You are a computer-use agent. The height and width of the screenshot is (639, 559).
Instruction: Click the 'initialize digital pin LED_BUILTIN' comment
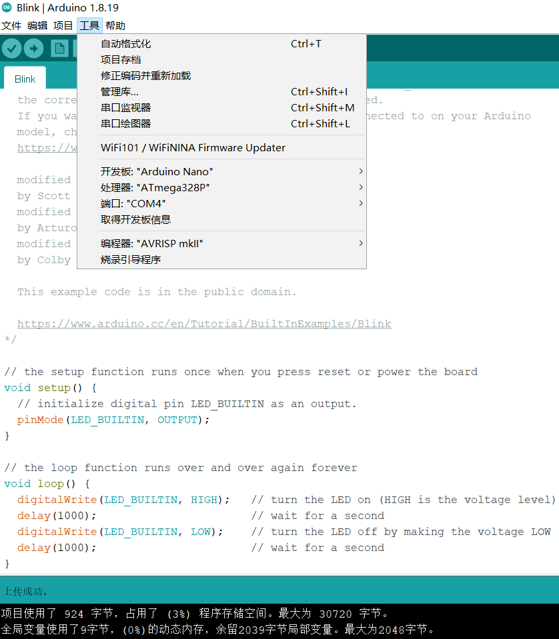[187, 404]
